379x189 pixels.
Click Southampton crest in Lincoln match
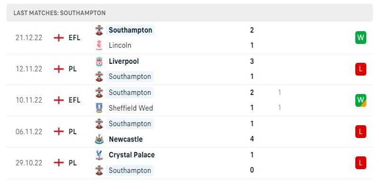point(99,30)
